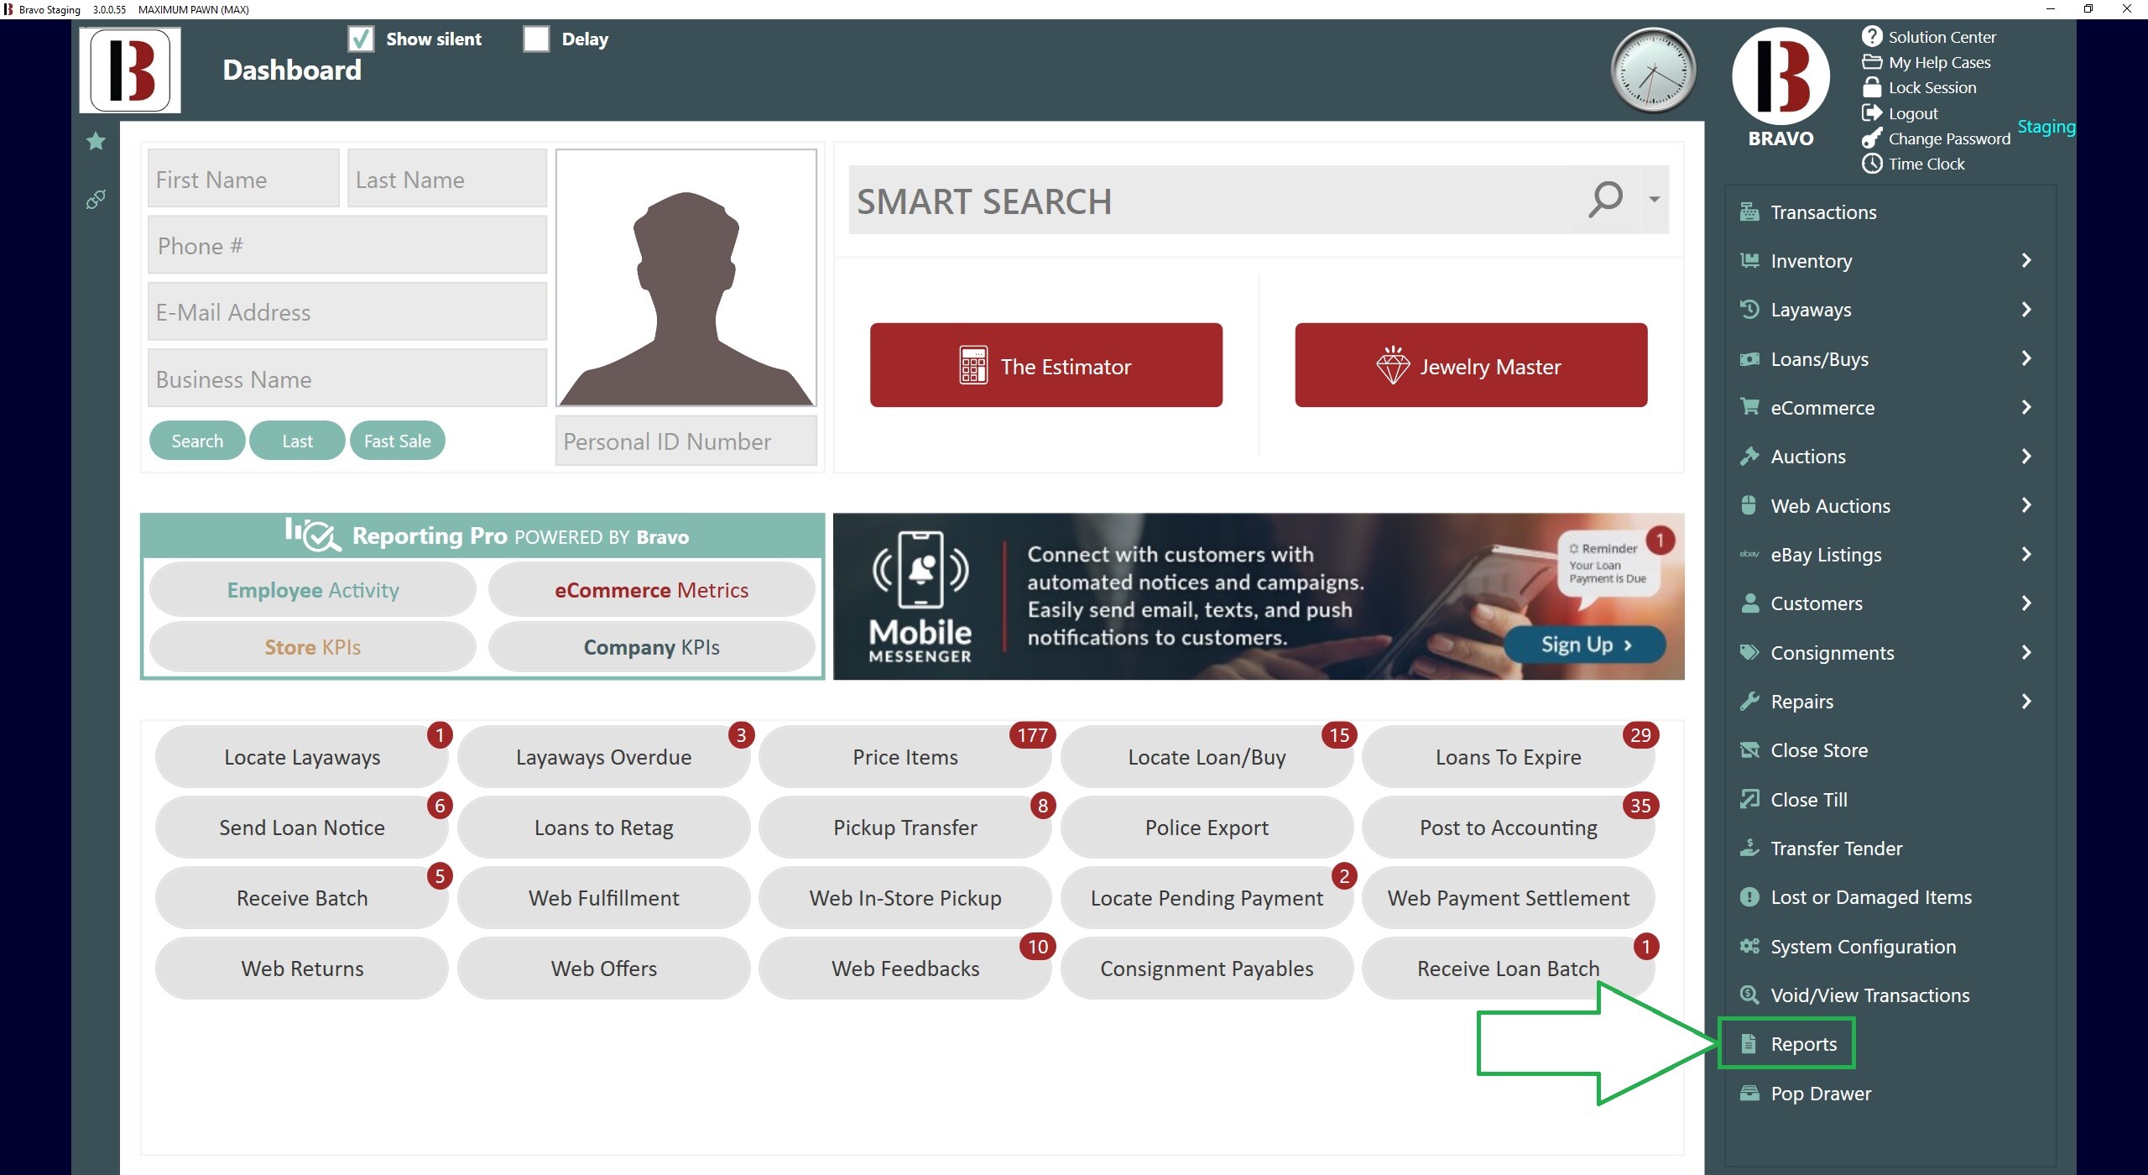Click the Close Till icon
2148x1175 pixels.
1749,799
